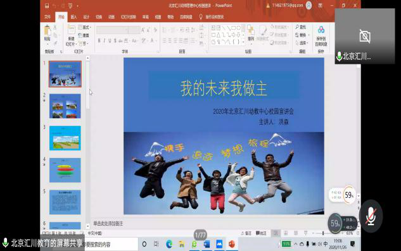Open Microsoft Edge from the taskbar
This screenshot has height=251, width=401.
tap(169, 244)
